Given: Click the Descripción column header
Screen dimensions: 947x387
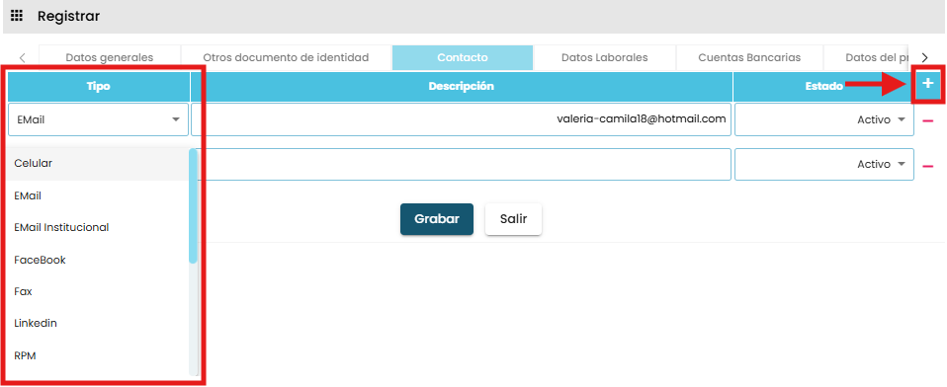Looking at the screenshot, I should (462, 87).
